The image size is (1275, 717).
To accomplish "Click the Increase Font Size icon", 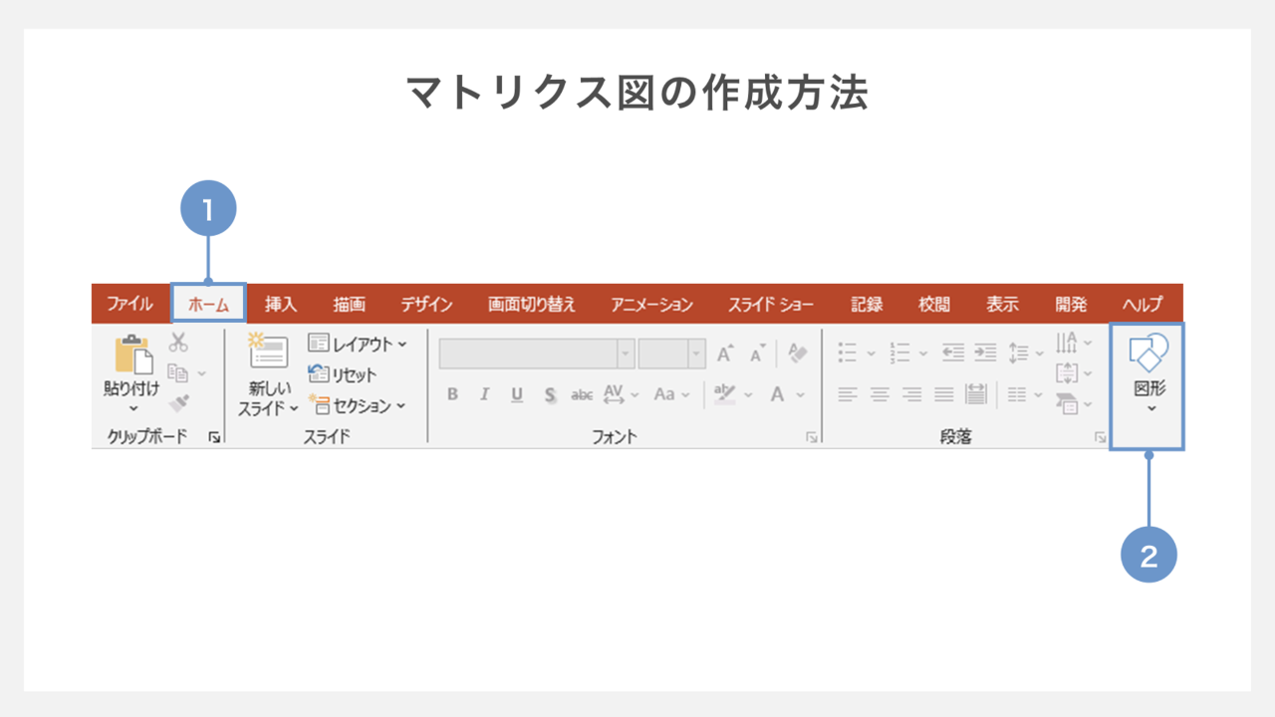I will 725,354.
